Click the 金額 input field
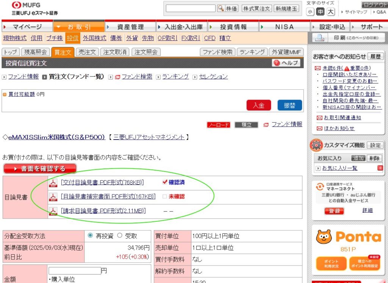Image resolution: width=388 pixels, height=283 pixels. 75,271
